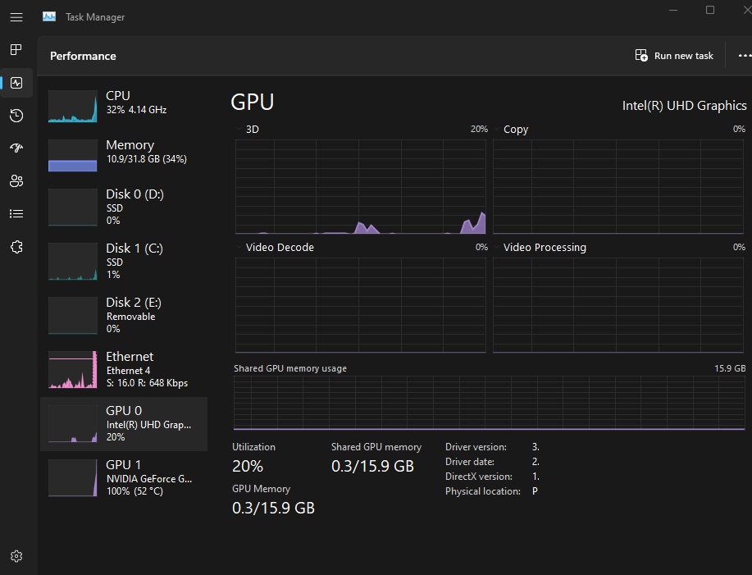Select the Performance page icon in sidebar
This screenshot has height=575, width=752.
click(16, 83)
